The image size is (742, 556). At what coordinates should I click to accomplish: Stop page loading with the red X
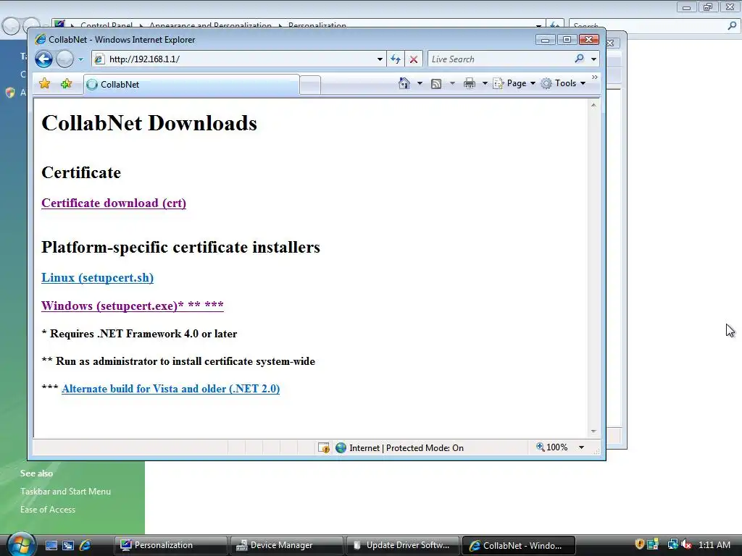pyautogui.click(x=414, y=59)
